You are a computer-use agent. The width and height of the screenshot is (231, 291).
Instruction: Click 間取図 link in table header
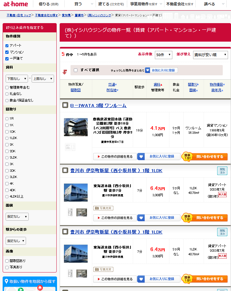(x=76, y=90)
